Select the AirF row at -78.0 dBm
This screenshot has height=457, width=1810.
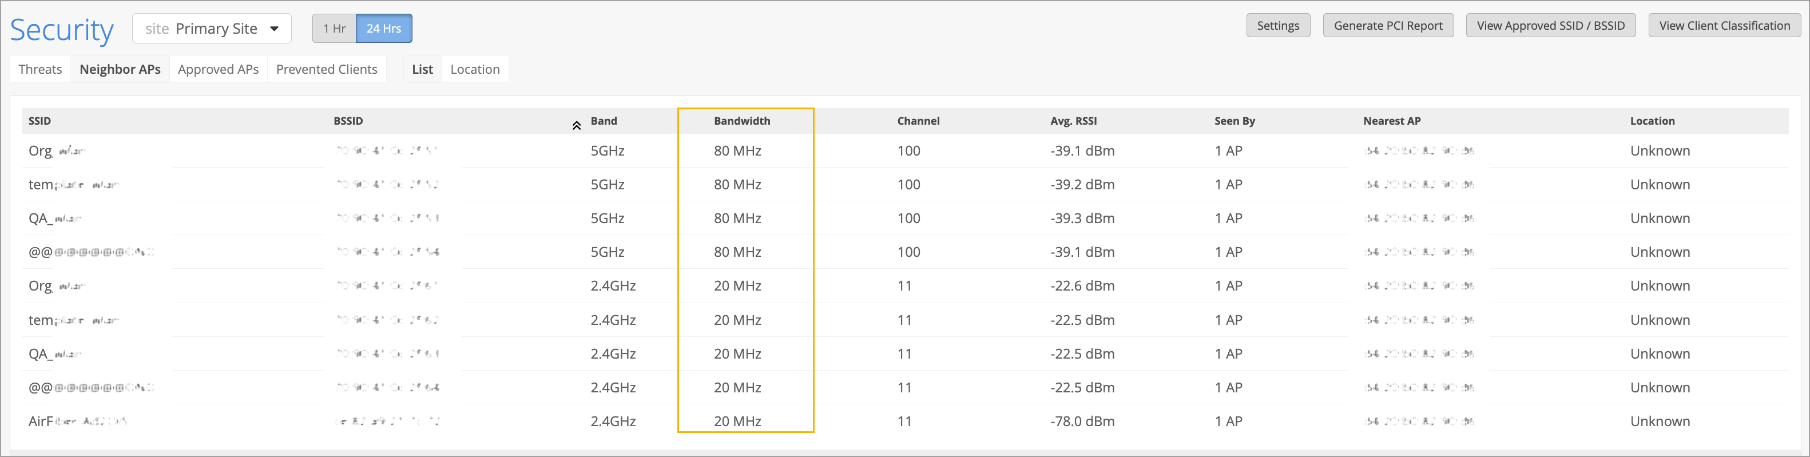pos(1082,421)
